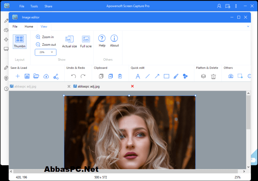Viewport: 258px width, 181px height.
Task: Open File menu in Screen Capture Pro
Action: point(22,6)
